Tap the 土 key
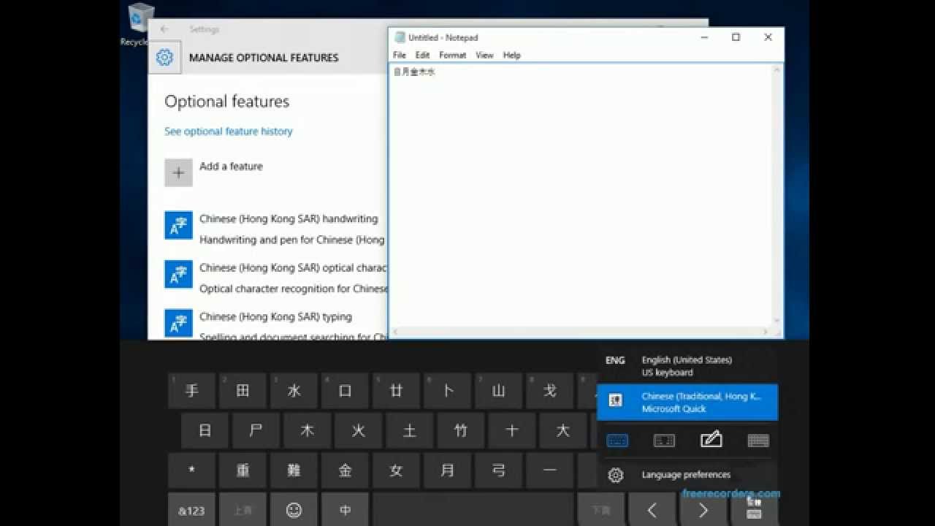 [x=409, y=431]
